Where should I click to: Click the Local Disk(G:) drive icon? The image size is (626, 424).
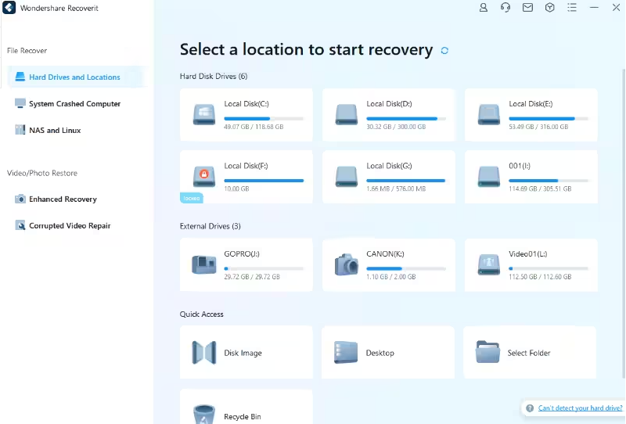pyautogui.click(x=346, y=177)
